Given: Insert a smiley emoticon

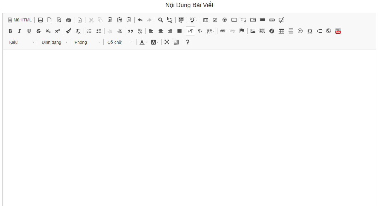Looking at the screenshot, I should coord(300,31).
